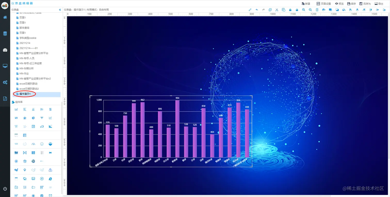Image resolution: width=390 pixels, height=197 pixels.
Task: Open the monitor screen icon in sidebar
Action: point(5,66)
